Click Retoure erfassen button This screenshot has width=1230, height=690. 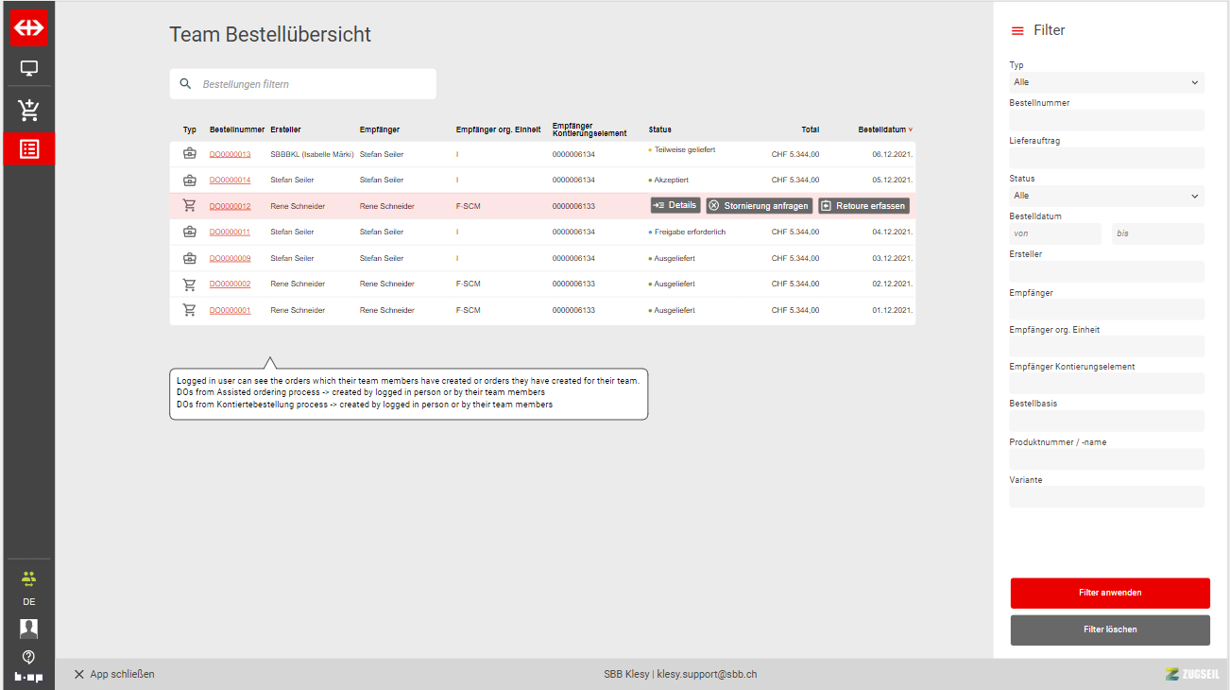[x=863, y=206]
